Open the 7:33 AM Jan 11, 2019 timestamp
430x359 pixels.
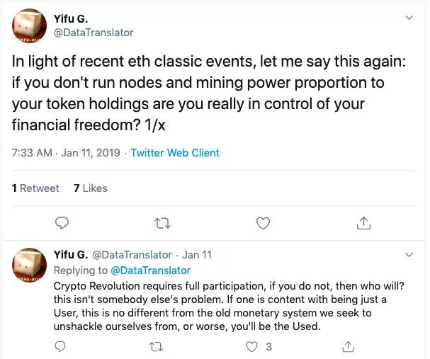pos(65,153)
